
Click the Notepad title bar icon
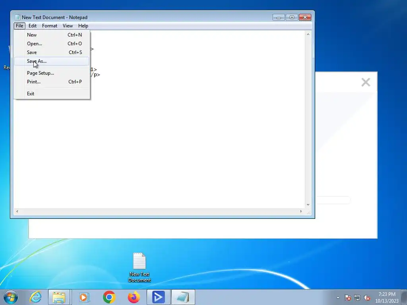point(17,17)
